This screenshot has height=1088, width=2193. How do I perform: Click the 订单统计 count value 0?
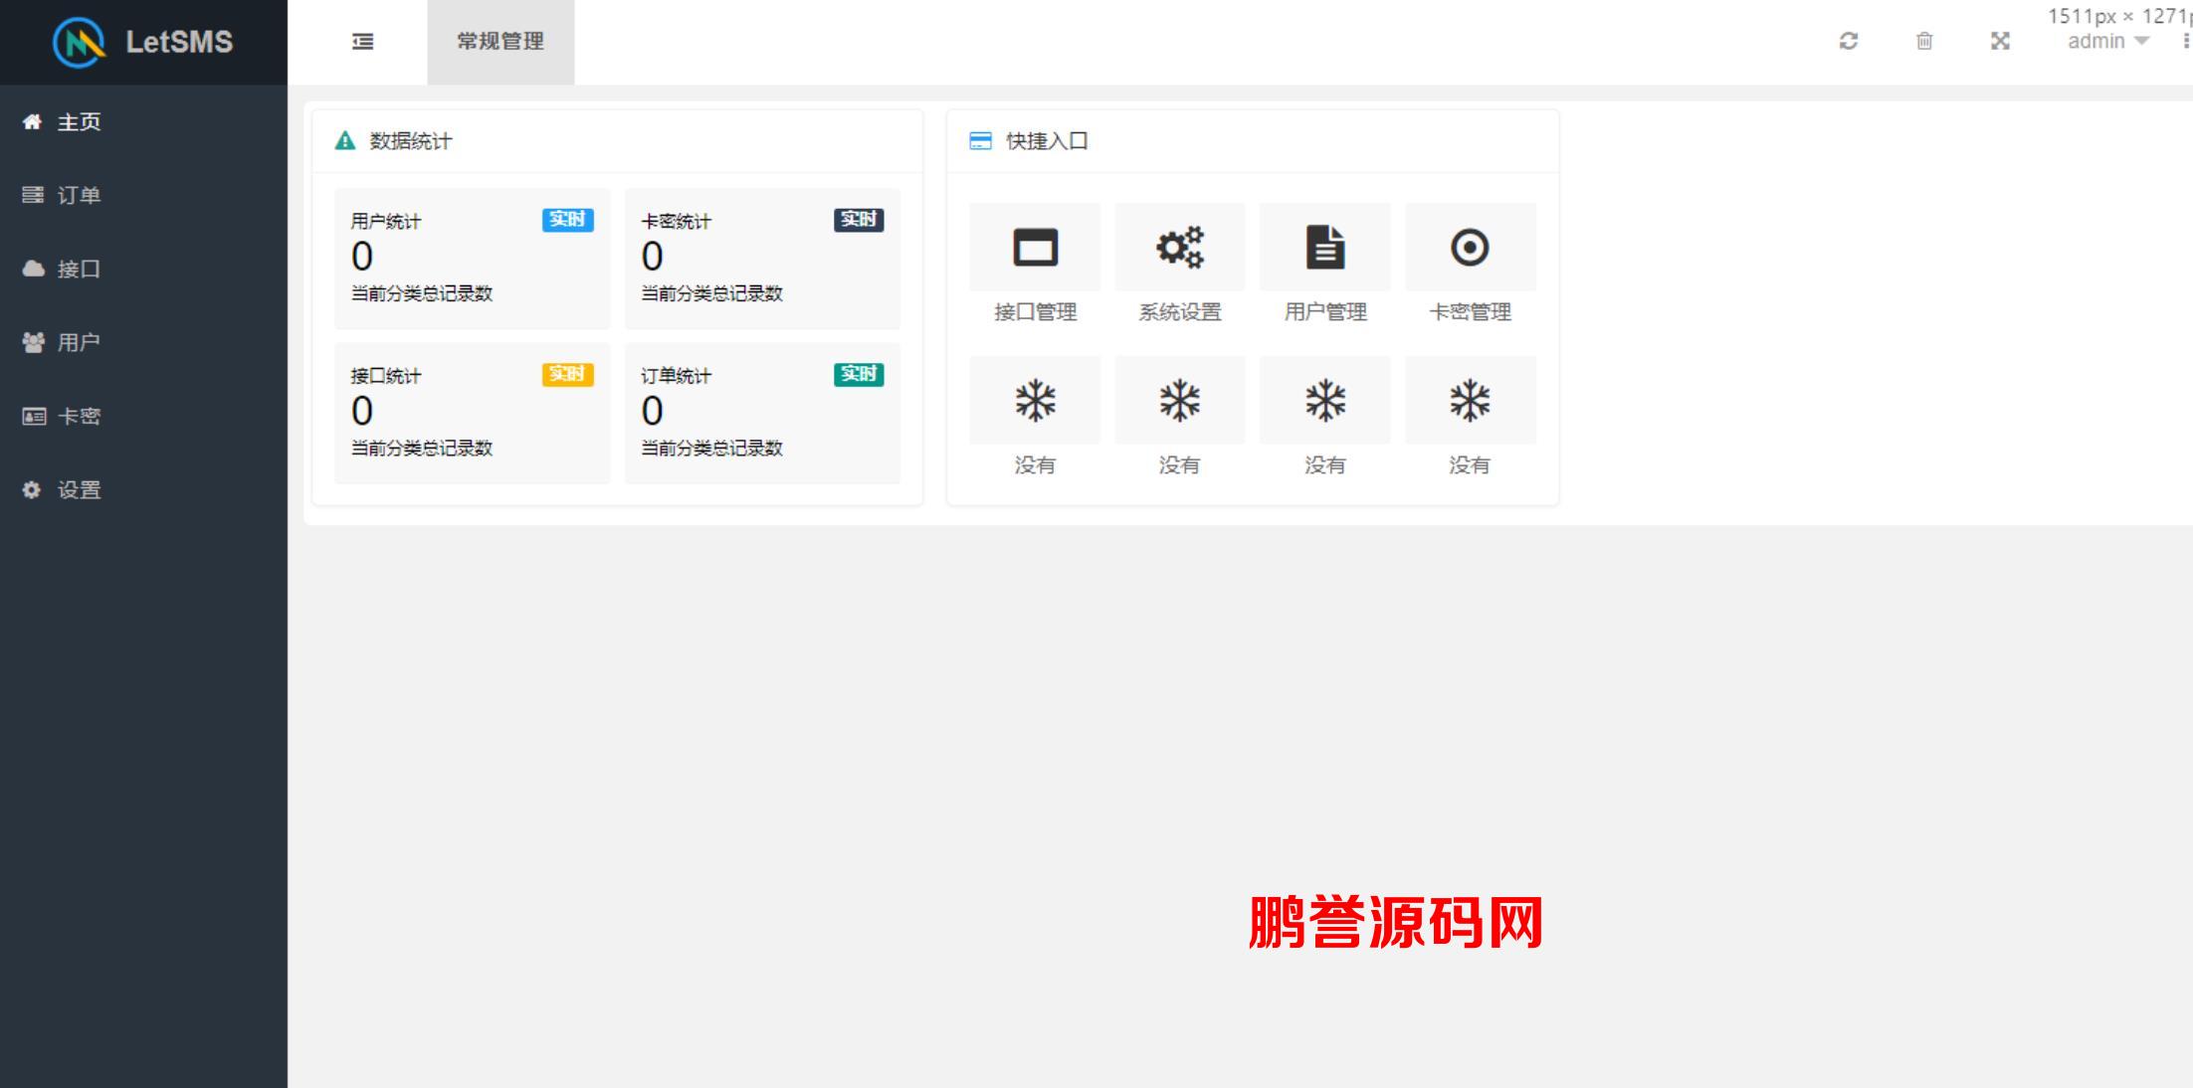652,411
